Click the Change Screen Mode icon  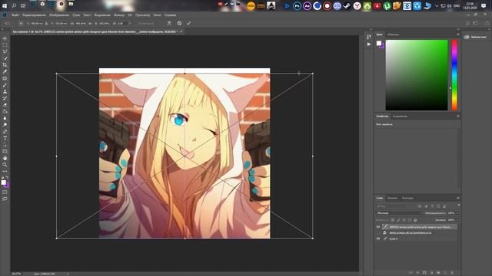click(5, 199)
